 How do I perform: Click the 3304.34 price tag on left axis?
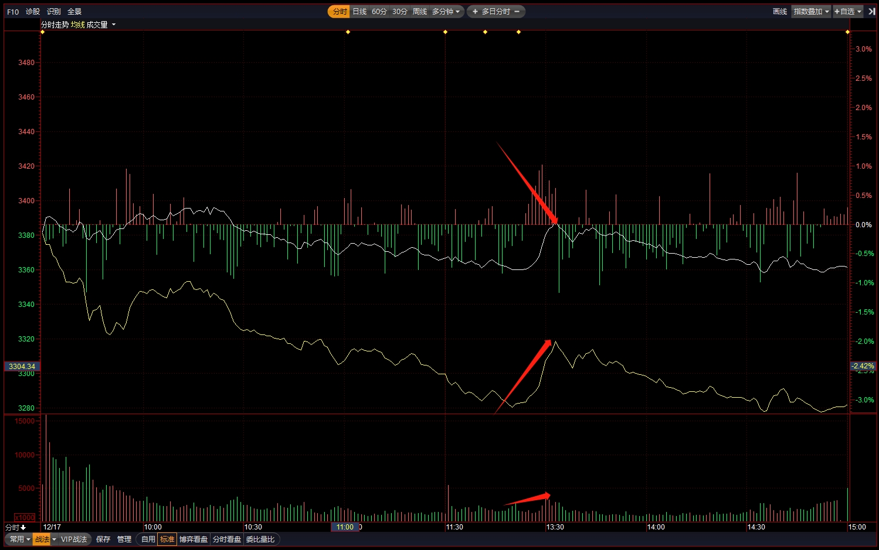(x=22, y=367)
